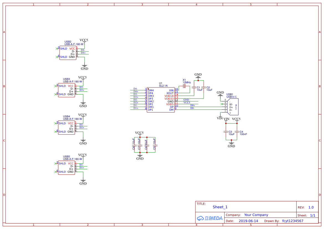Click the USB-A-F-180-W label of USB2
324x229 pixels.
point(74,44)
